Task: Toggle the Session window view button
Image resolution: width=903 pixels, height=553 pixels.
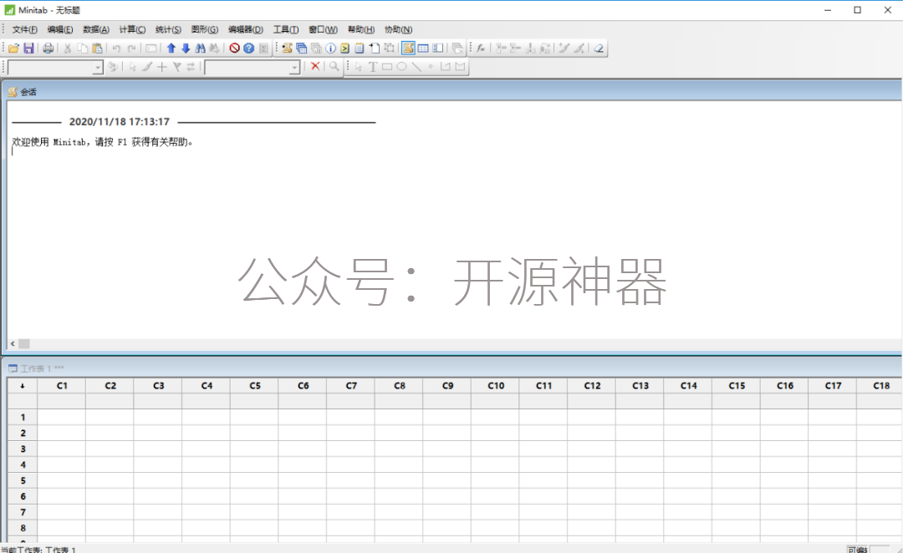Action: coord(408,48)
